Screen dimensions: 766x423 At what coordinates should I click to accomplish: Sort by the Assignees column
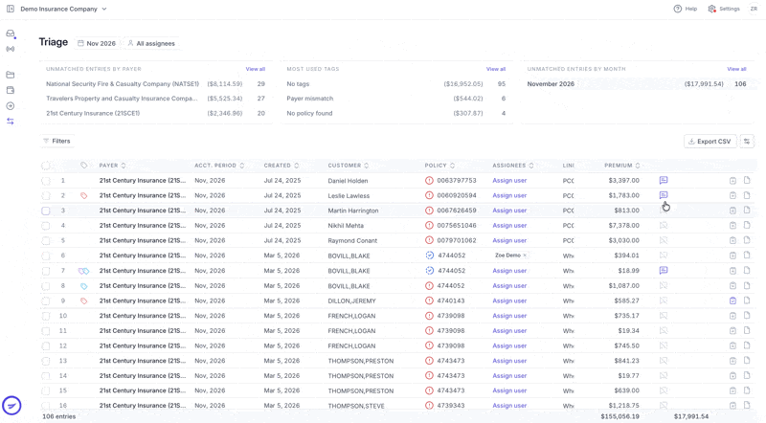tap(513, 166)
